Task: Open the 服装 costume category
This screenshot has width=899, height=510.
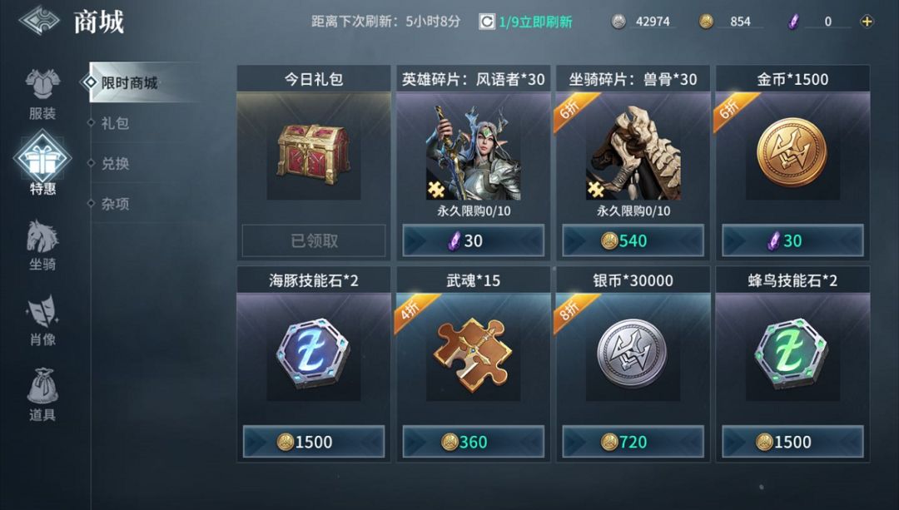Action: point(42,94)
